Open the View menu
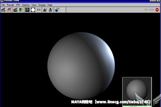This screenshot has height=107, width=161. tap(34, 5)
